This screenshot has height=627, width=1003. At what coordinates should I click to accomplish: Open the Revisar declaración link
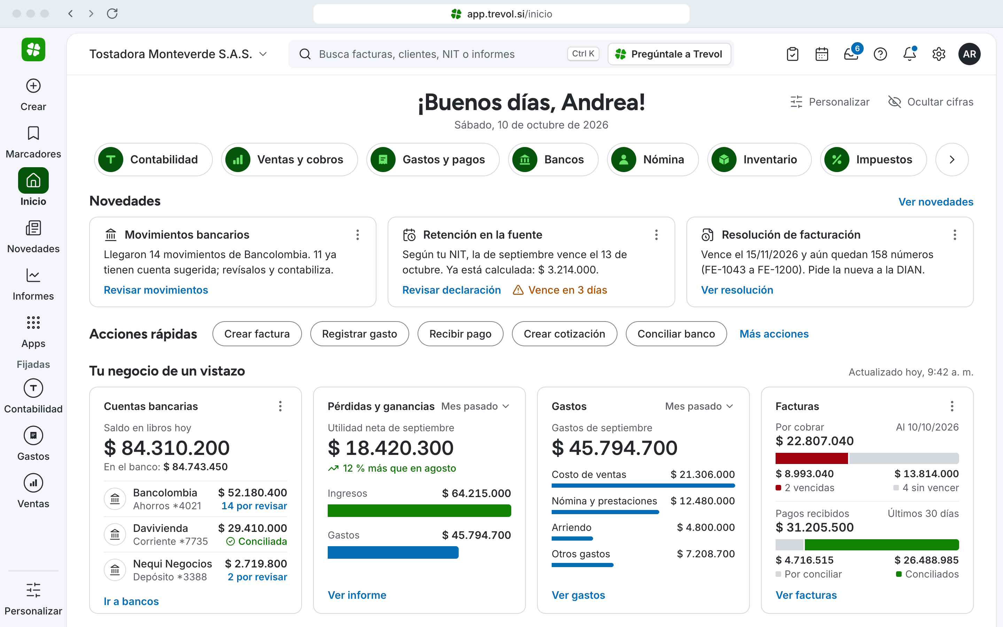coord(451,290)
